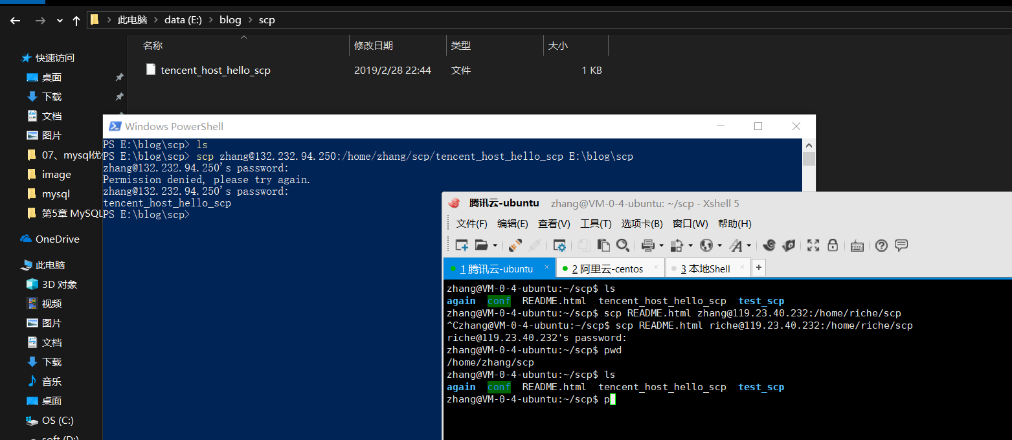Click data (E:) in the address breadcrumb
This screenshot has height=440, width=1012.
pos(183,20)
